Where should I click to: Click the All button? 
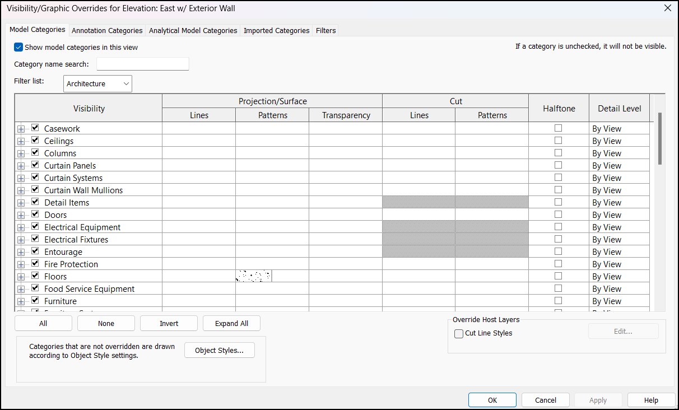pyautogui.click(x=43, y=323)
